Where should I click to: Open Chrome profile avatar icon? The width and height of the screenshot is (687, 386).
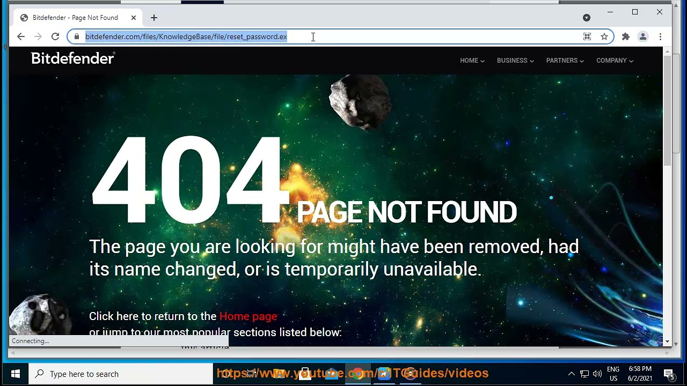642,36
